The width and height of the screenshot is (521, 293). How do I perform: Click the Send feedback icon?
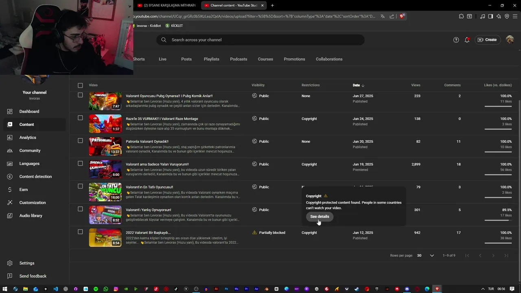(10, 276)
